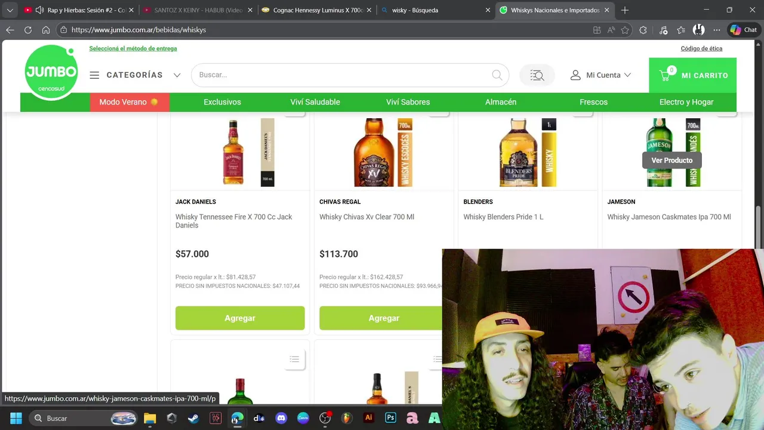Select the Modo Verano menu item
The width and height of the screenshot is (764, 430).
(x=130, y=102)
